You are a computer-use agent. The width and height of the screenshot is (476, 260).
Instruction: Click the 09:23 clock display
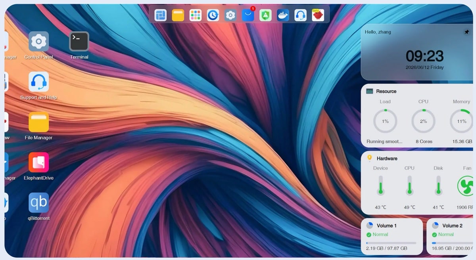point(424,56)
